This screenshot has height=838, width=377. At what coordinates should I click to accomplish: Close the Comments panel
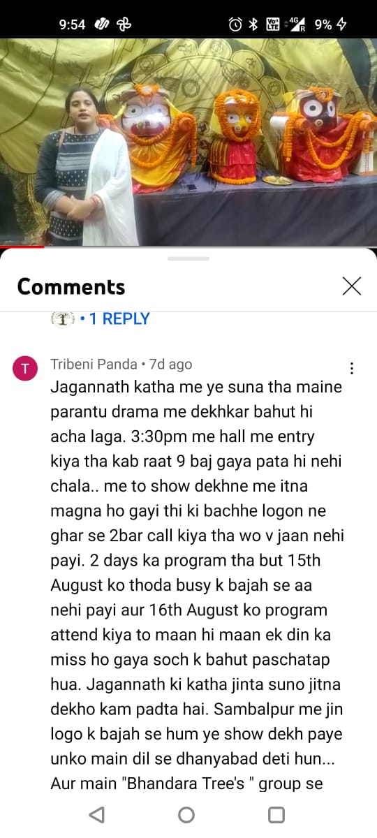[x=352, y=286]
